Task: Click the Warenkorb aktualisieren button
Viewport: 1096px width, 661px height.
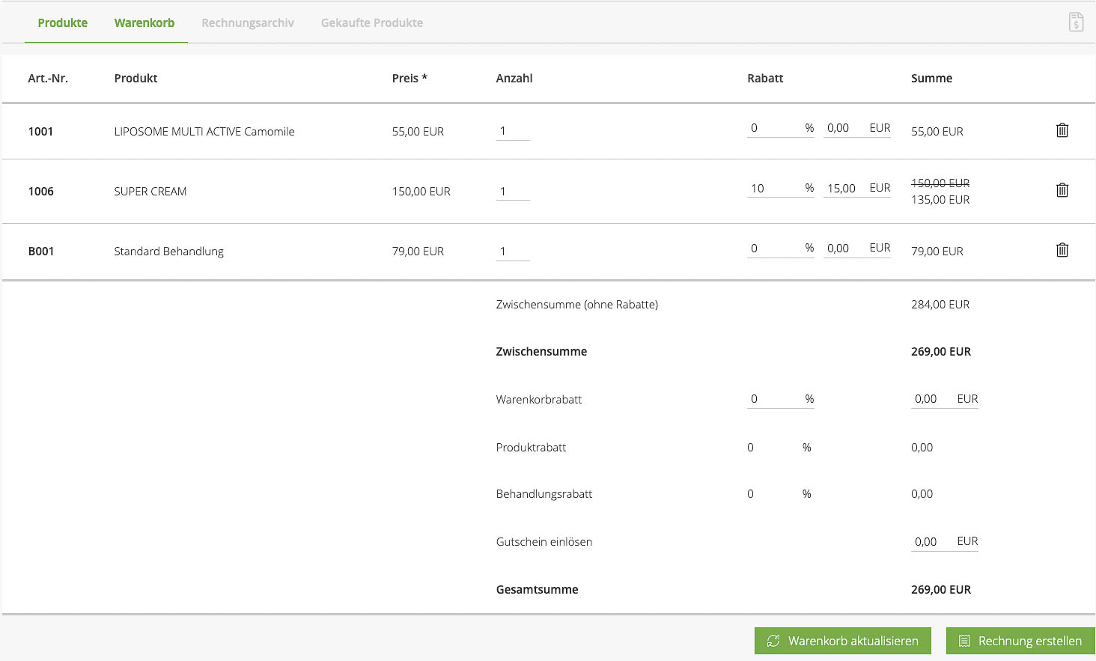Action: tap(842, 641)
